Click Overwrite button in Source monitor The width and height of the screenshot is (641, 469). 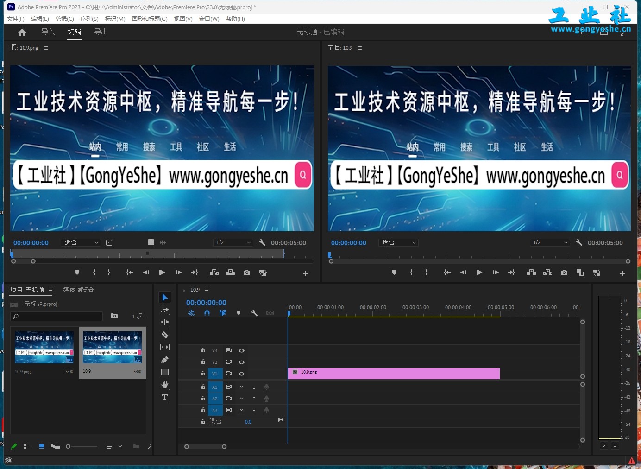pyautogui.click(x=230, y=273)
